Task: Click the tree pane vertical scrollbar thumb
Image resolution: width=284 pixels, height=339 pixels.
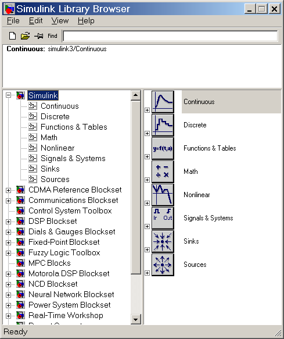Action: pos(136,187)
